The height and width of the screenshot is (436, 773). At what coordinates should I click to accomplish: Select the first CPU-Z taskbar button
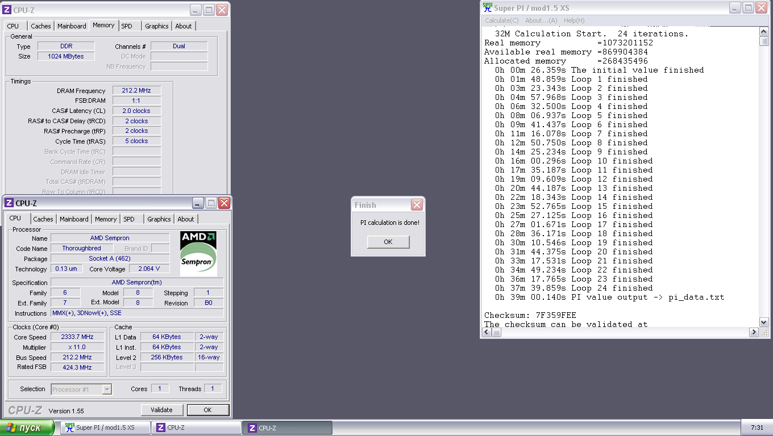click(197, 427)
